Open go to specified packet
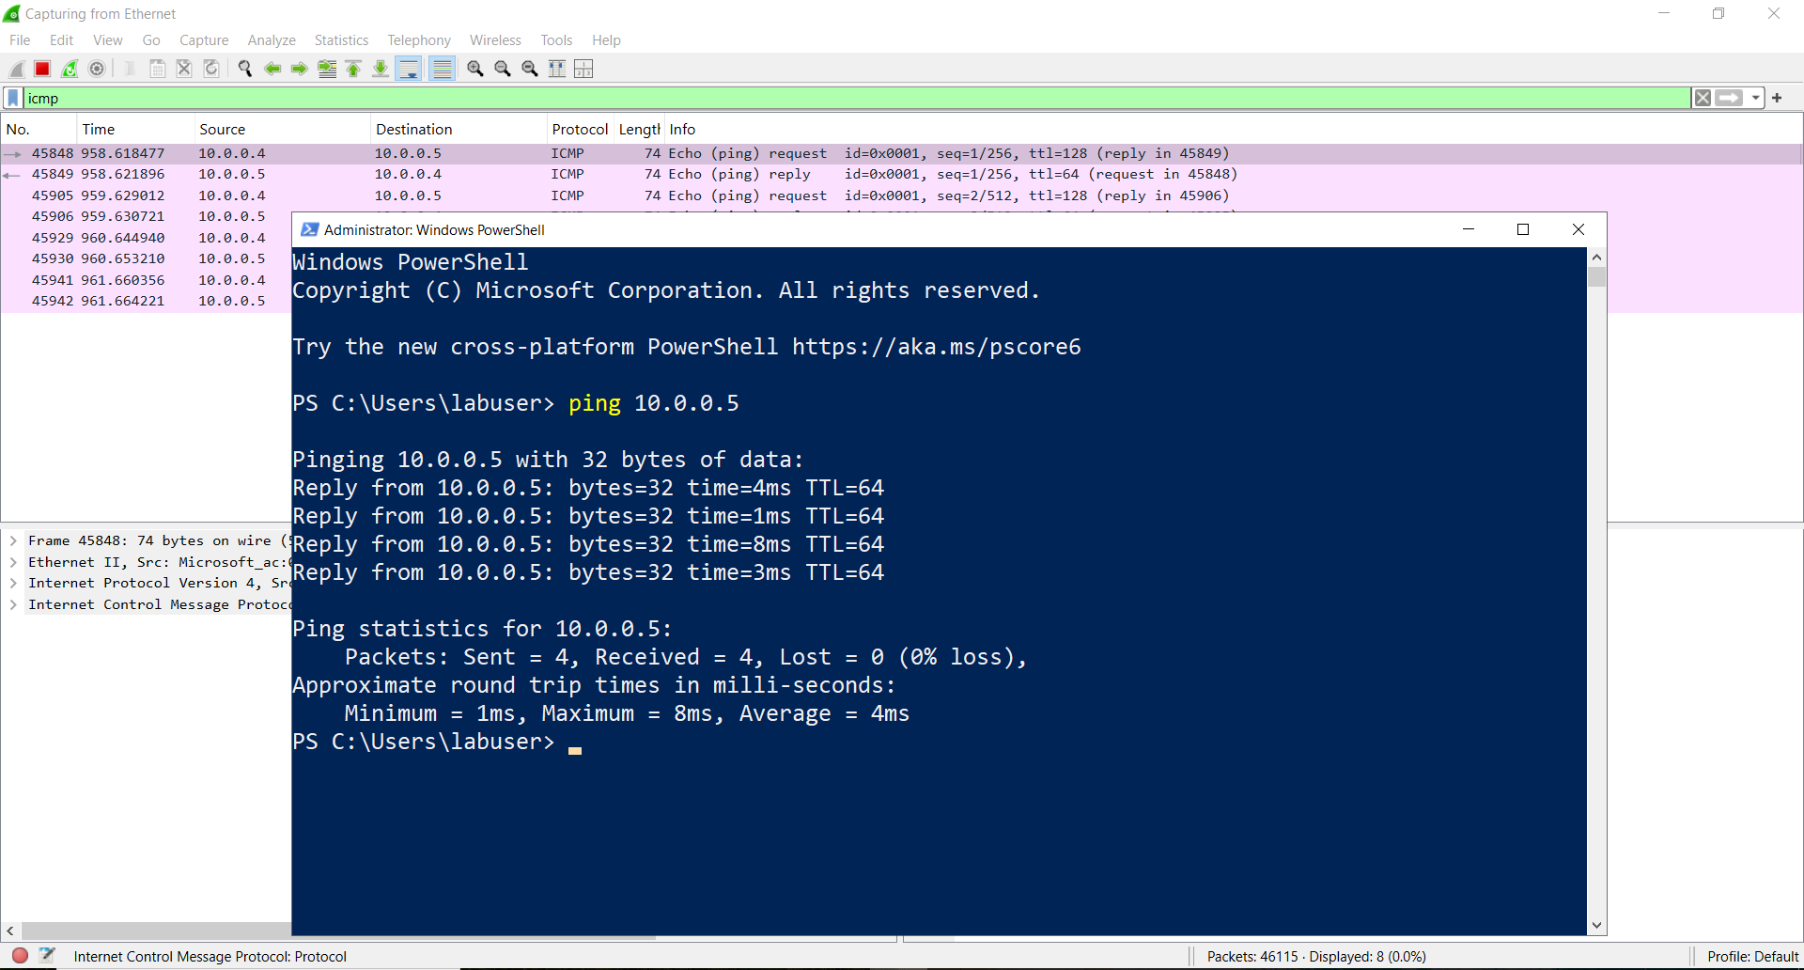Viewport: 1804px width, 970px height. (327, 69)
